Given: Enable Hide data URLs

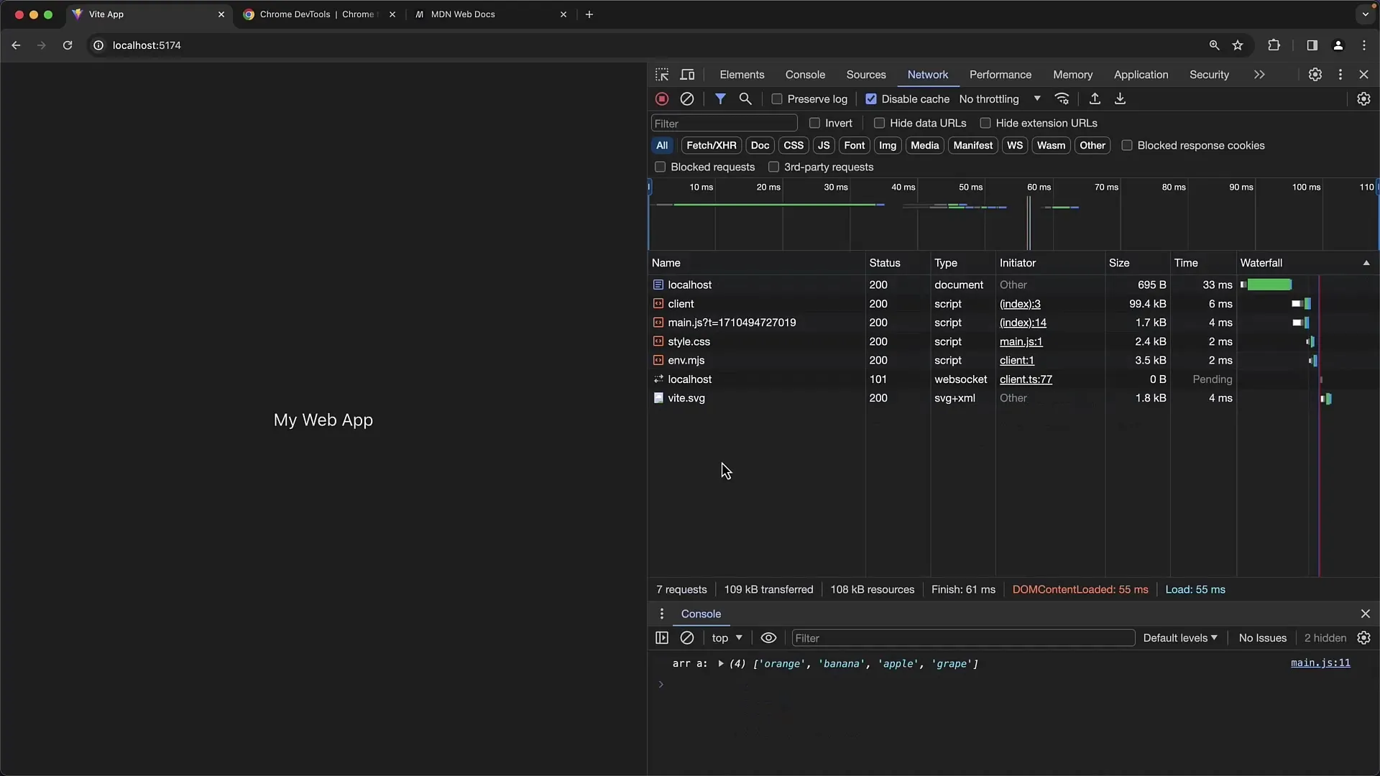Looking at the screenshot, I should 879,124.
